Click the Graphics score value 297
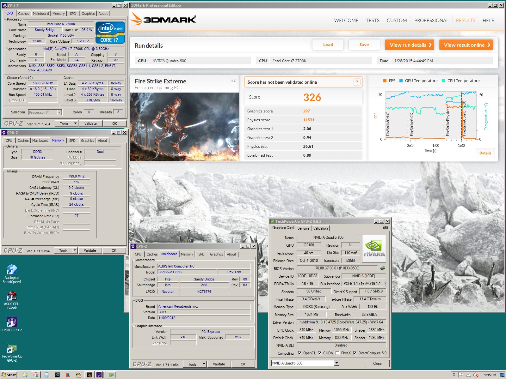506x379 pixels. (306, 111)
